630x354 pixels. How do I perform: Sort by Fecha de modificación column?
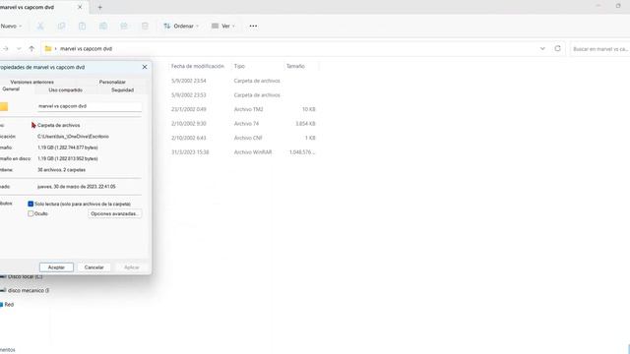click(198, 66)
